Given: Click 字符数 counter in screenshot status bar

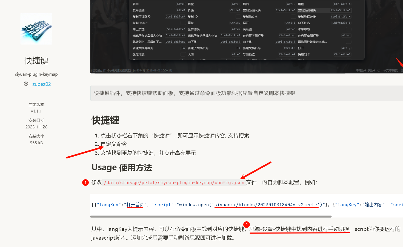Looking at the screenshot, I should [x=361, y=70].
